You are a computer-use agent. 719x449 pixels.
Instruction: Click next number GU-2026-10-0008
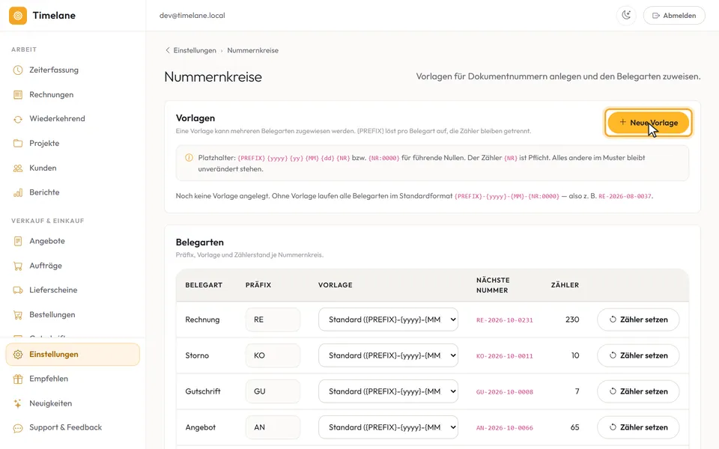pyautogui.click(x=504, y=391)
